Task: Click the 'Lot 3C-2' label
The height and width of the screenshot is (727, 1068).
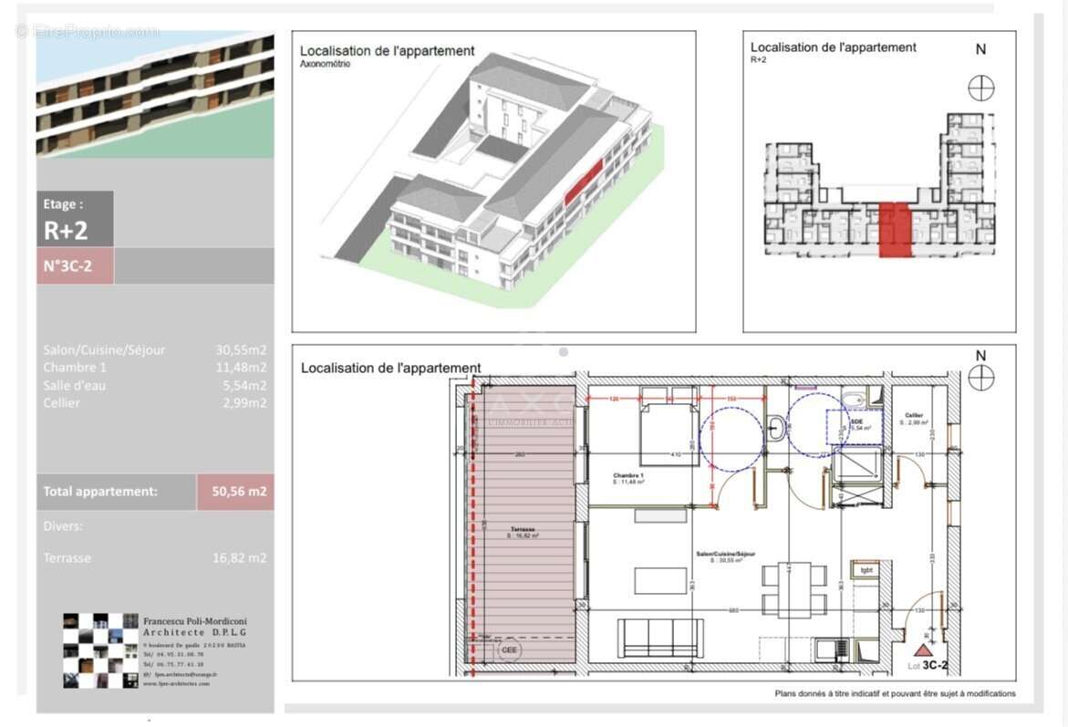Action: click(927, 665)
